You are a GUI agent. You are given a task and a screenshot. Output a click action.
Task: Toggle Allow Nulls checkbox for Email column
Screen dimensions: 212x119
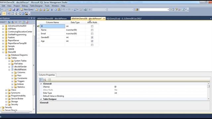coord(92,34)
